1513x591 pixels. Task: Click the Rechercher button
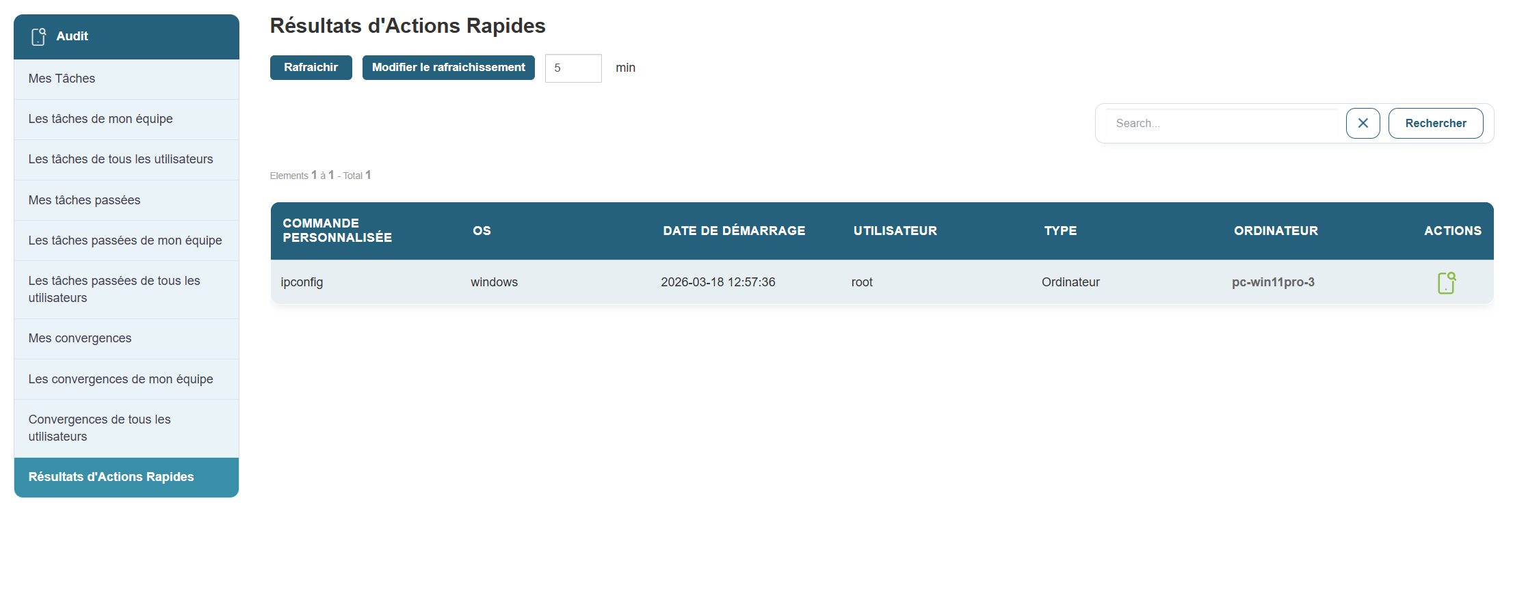click(x=1435, y=124)
